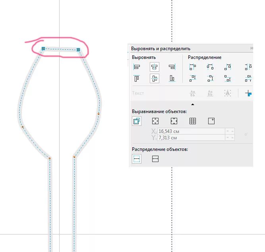
Task: Click the Distribute top icon
Action: 193,78
